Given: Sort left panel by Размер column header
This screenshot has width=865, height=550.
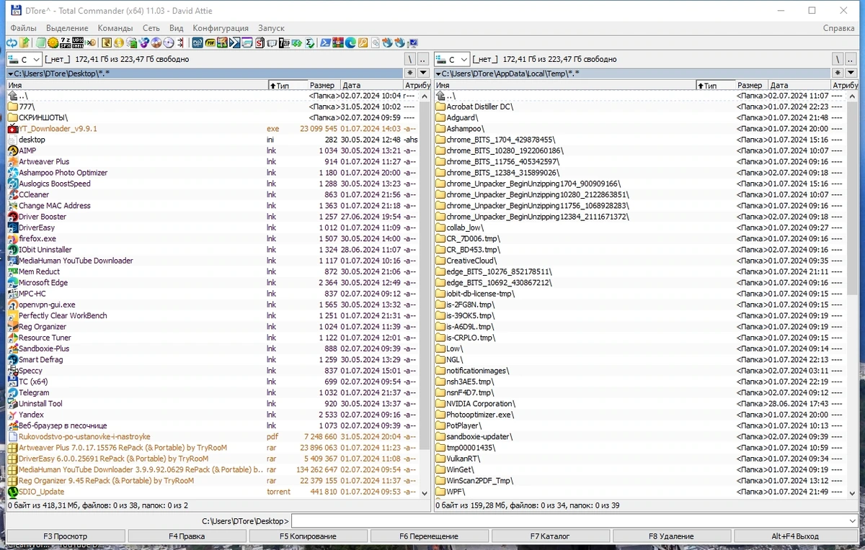Looking at the screenshot, I should [323, 85].
